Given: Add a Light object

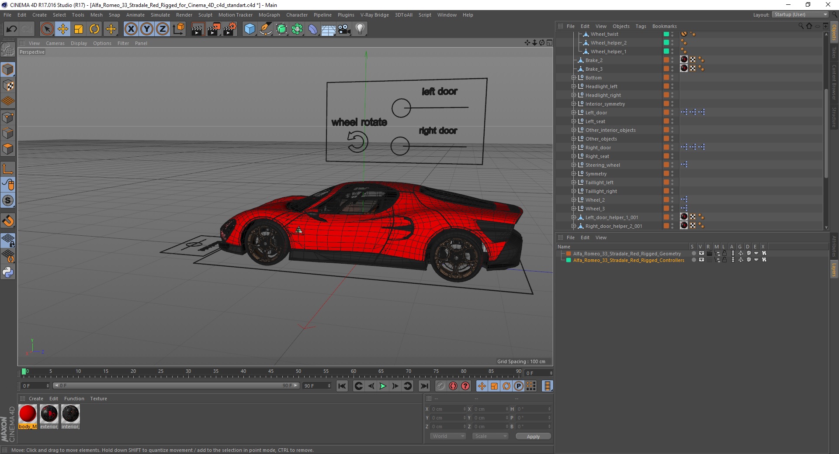Looking at the screenshot, I should pyautogui.click(x=360, y=29).
